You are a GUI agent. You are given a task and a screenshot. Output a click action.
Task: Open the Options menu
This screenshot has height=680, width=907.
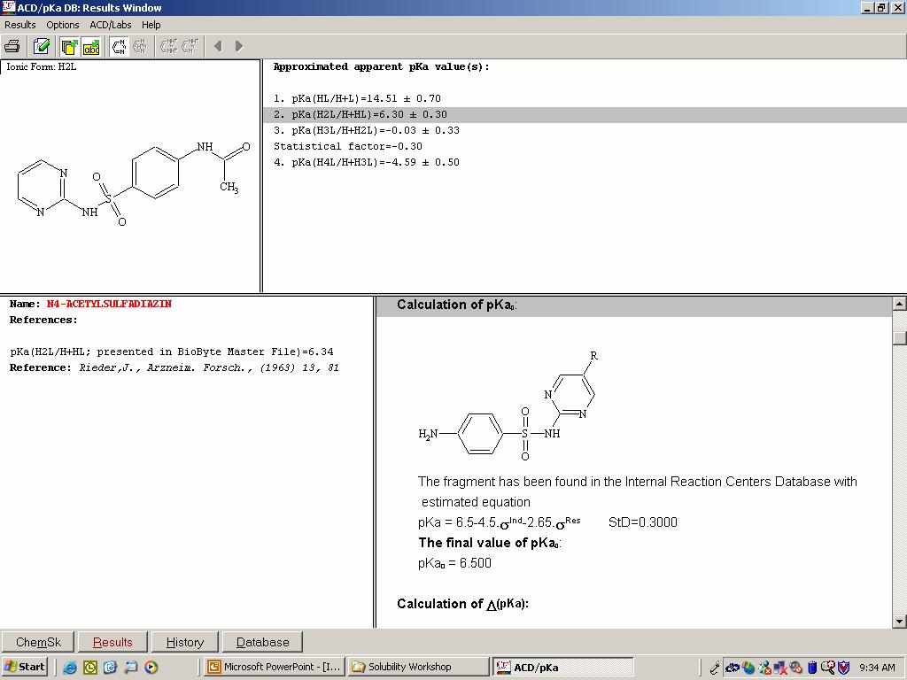pos(63,25)
